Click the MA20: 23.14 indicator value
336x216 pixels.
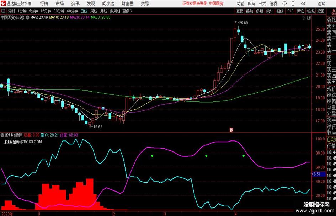point(80,17)
